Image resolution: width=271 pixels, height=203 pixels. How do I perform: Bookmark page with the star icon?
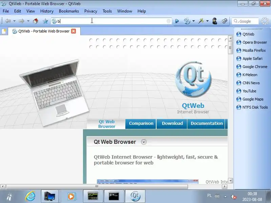pyautogui.click(x=45, y=21)
